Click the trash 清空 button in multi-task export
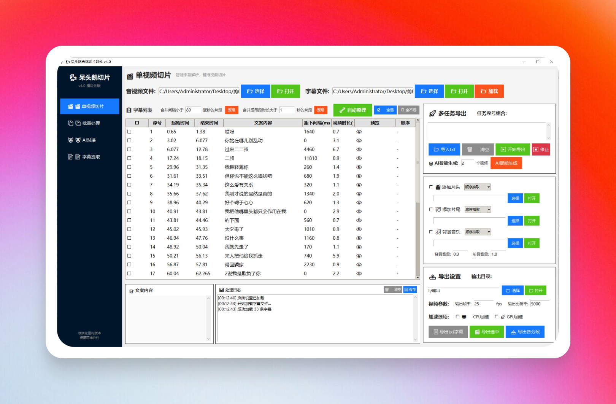The width and height of the screenshot is (616, 404). pyautogui.click(x=478, y=150)
